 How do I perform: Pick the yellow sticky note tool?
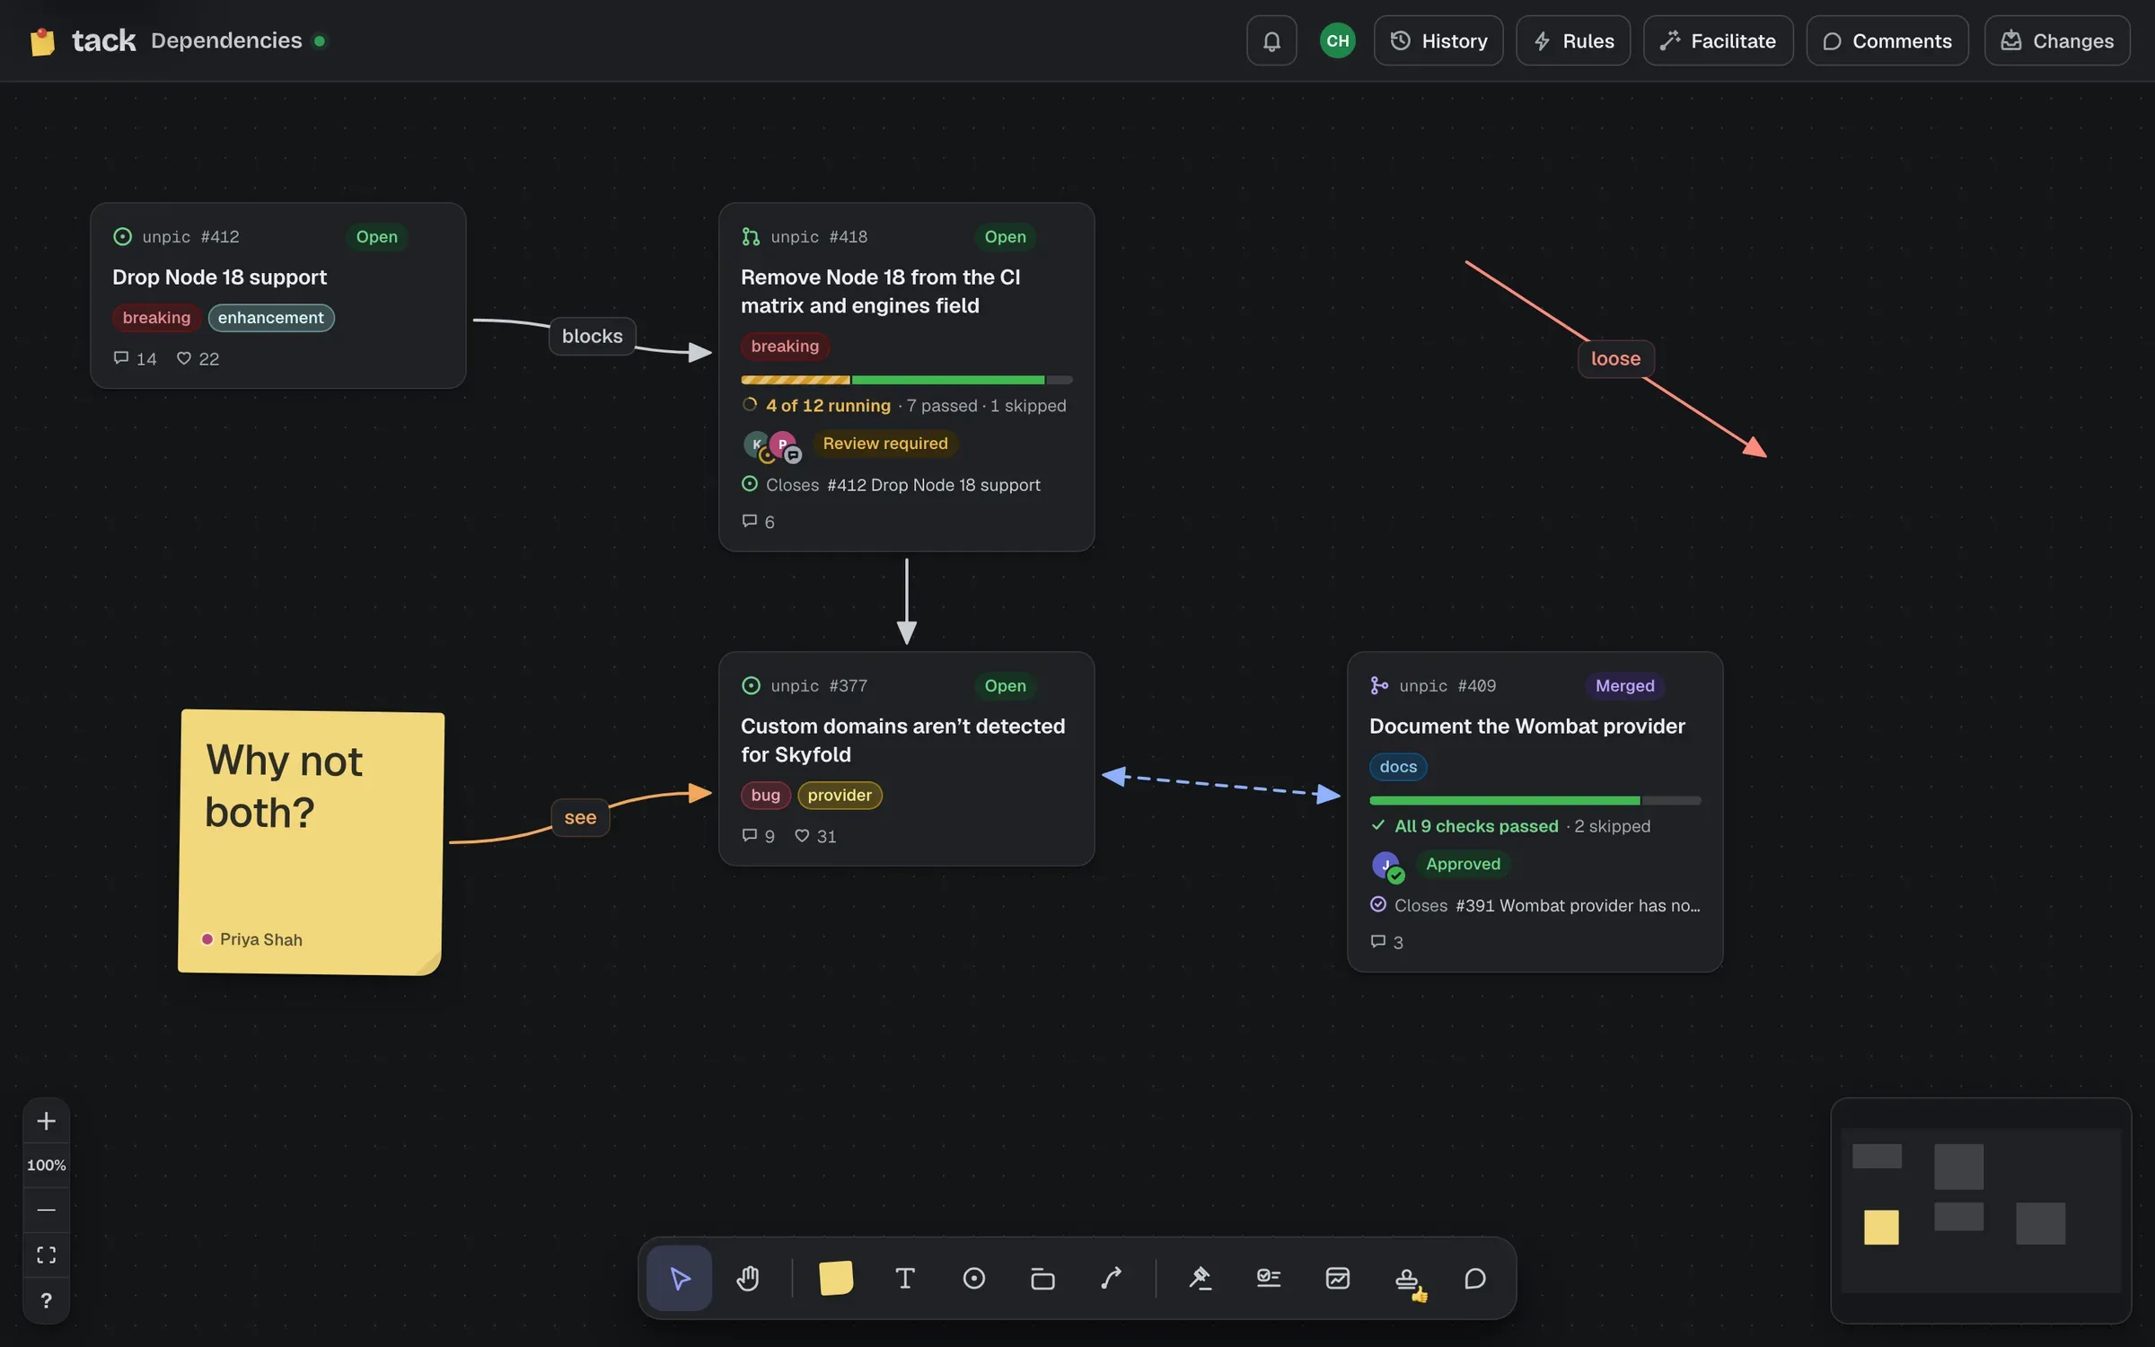(x=836, y=1277)
